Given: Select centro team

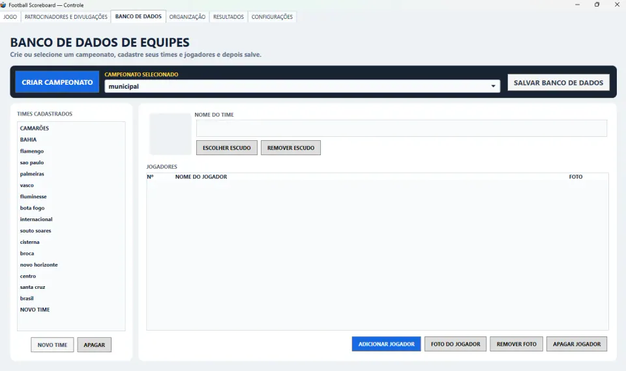Looking at the screenshot, I should [x=71, y=276].
